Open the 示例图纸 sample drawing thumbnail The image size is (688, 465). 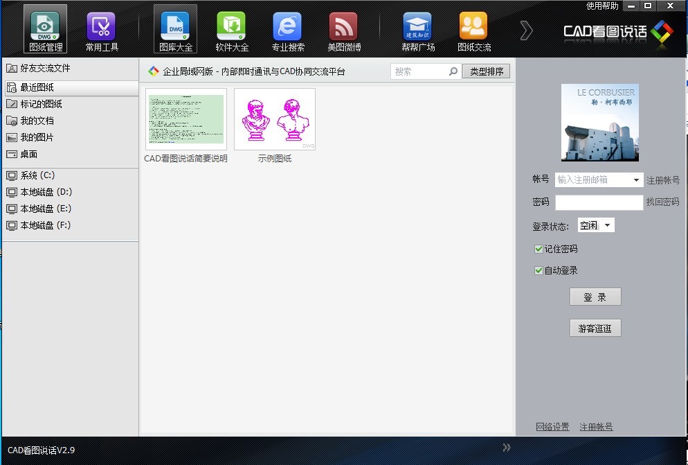(x=275, y=119)
